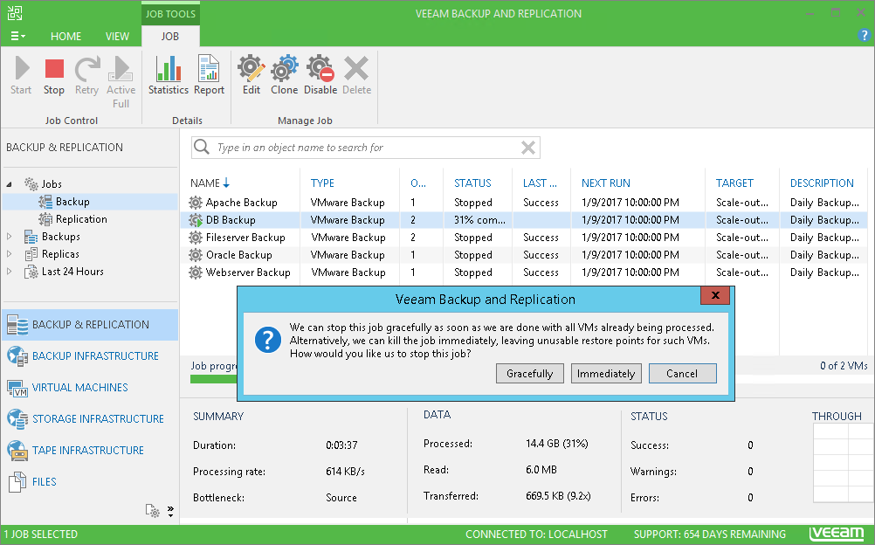Screen dimensions: 875x545
Task: Click the magnifier search icon
Action: [202, 147]
